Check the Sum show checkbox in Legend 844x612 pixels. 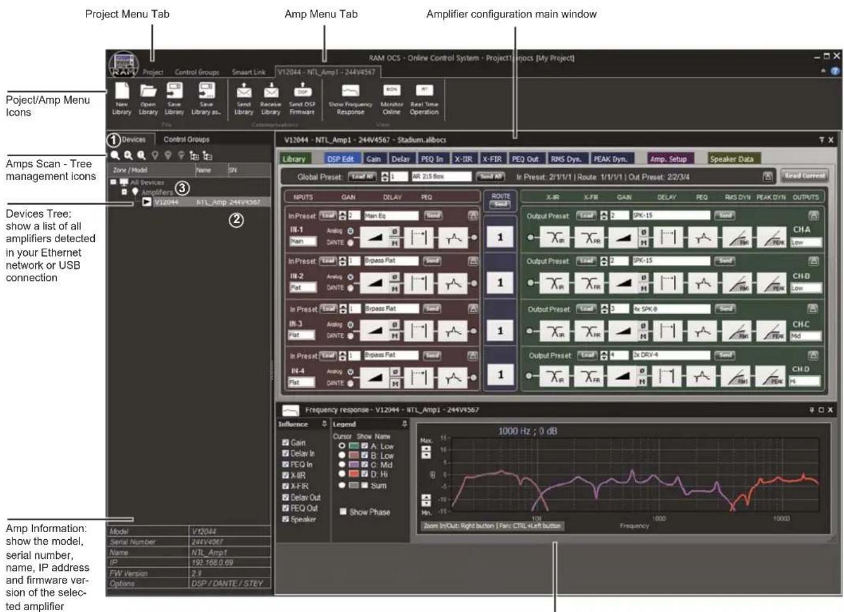click(365, 486)
